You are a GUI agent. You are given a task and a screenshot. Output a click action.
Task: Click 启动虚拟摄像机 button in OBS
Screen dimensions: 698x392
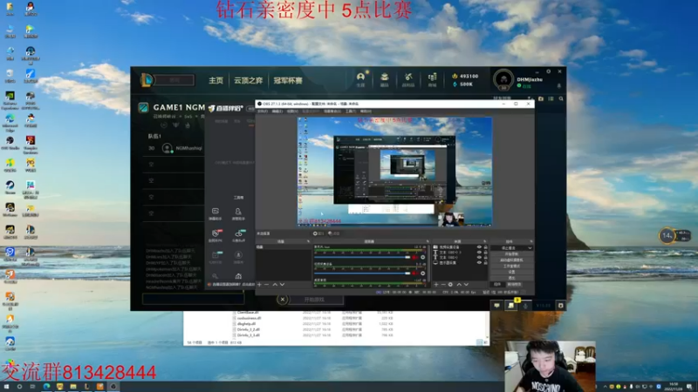pos(511,260)
